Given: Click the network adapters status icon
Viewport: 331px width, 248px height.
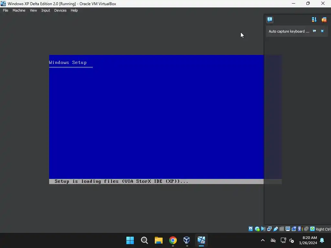Looking at the screenshot, I should (269, 229).
